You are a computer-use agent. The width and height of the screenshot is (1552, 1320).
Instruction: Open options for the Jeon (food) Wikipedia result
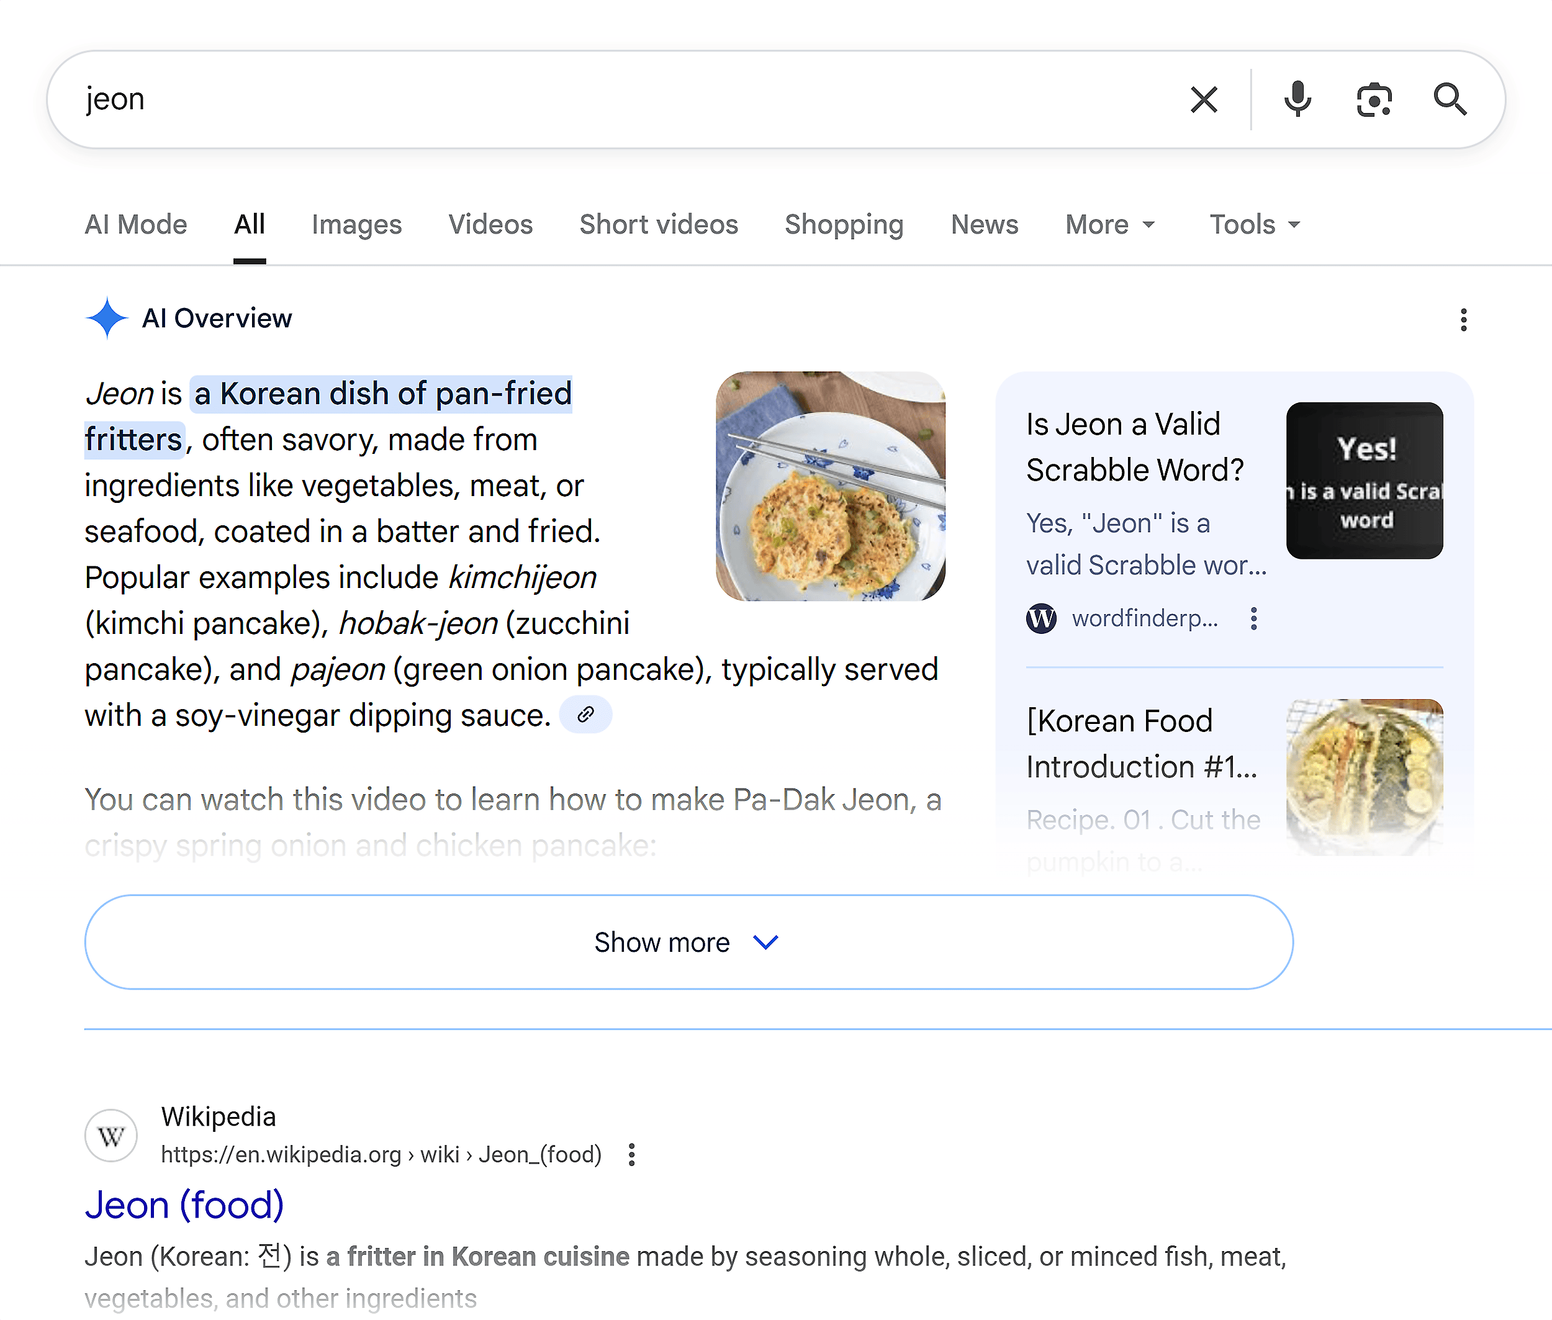coord(631,1155)
